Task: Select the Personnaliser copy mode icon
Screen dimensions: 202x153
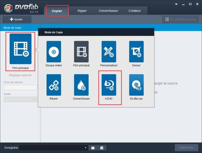Action: point(109,51)
